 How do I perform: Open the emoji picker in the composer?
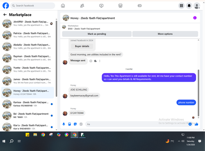pyautogui.click(x=190, y=124)
